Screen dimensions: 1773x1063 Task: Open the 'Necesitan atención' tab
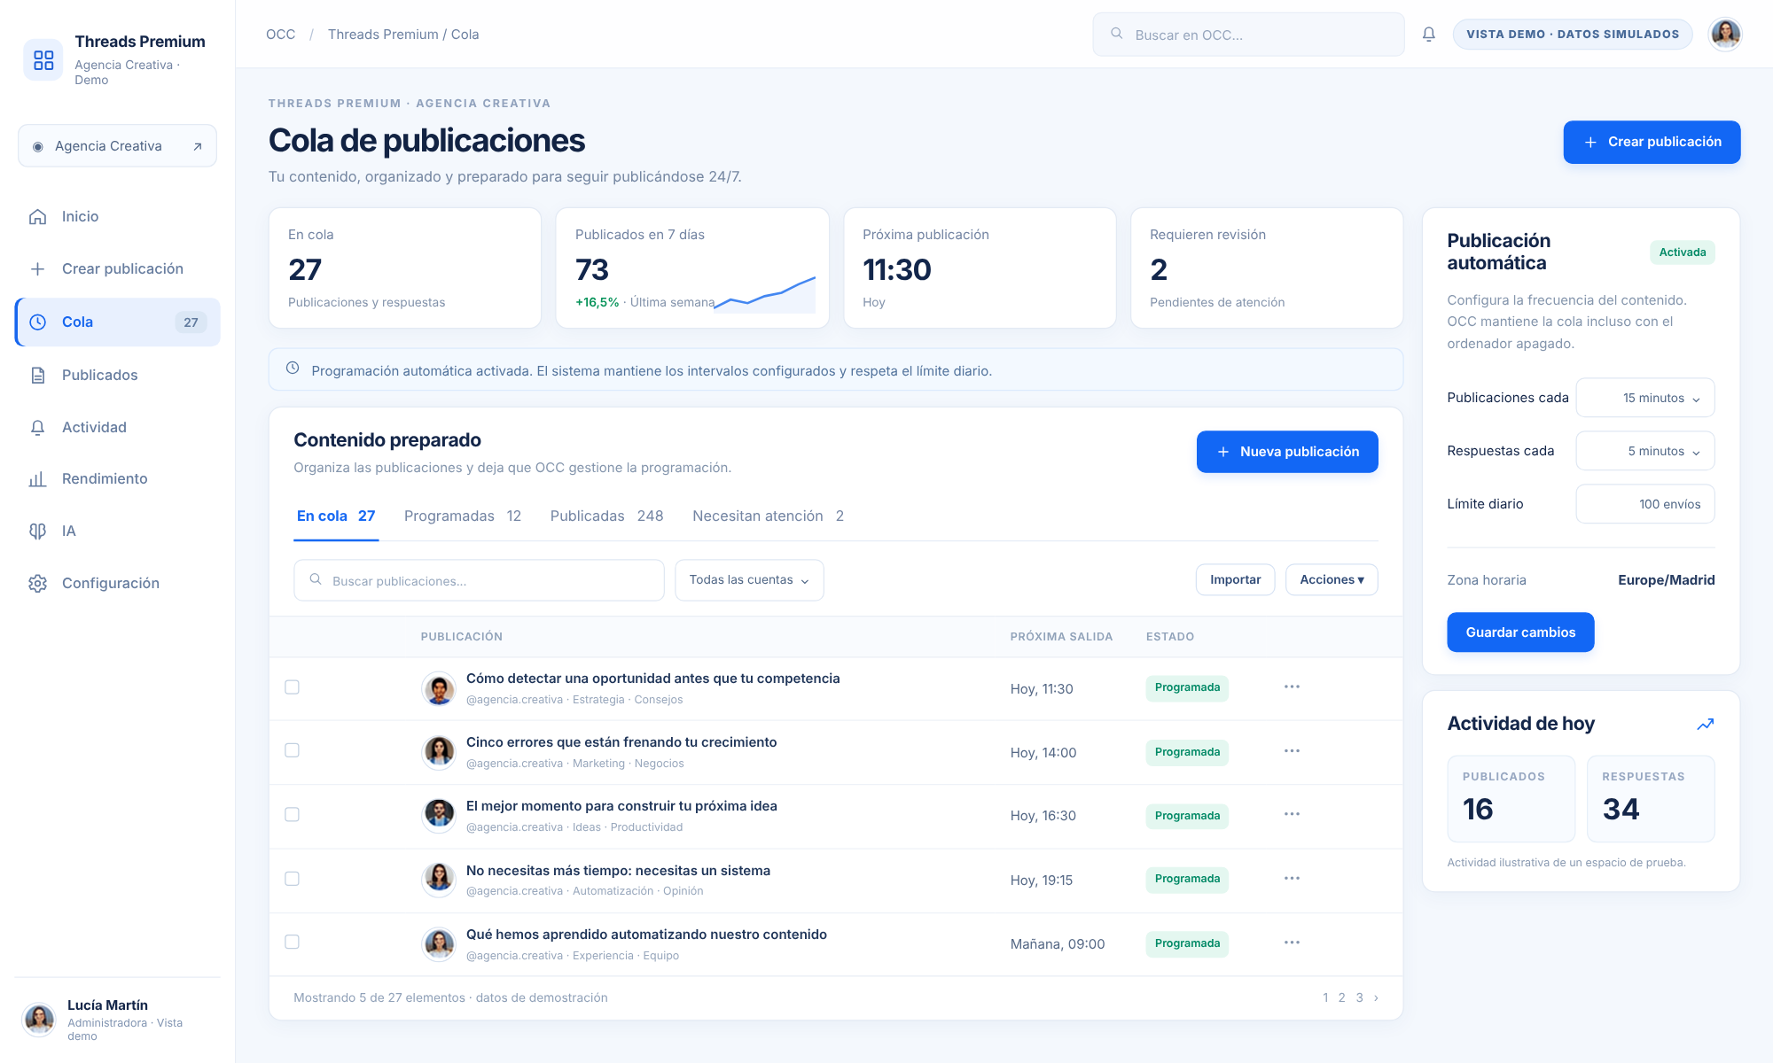pos(768,516)
